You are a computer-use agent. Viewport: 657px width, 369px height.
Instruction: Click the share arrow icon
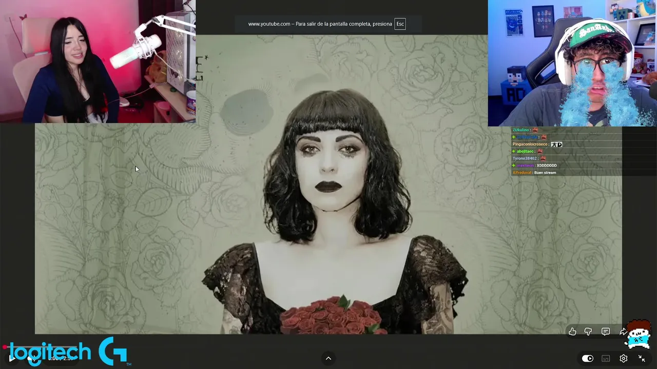click(x=623, y=332)
